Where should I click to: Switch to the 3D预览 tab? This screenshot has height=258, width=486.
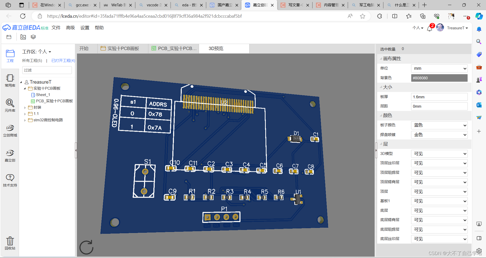tap(216, 48)
